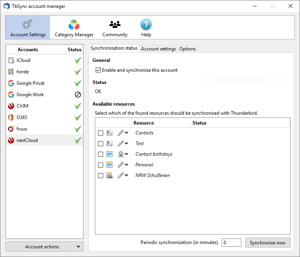Open the Category Manager toolbar icon
Screen dimensions: 300x257
[74, 25]
